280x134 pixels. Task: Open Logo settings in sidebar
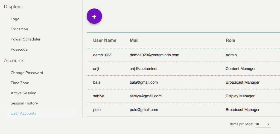pyautogui.click(x=15, y=19)
